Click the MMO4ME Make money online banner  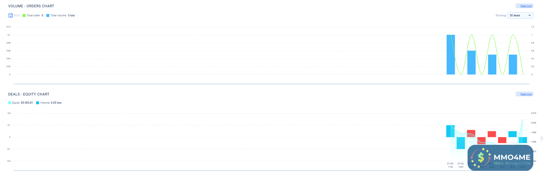tap(500, 158)
